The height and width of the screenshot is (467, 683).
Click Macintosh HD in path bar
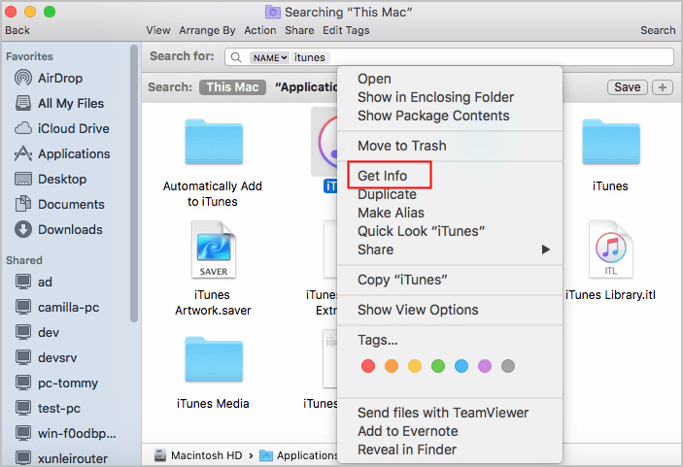pyautogui.click(x=198, y=455)
